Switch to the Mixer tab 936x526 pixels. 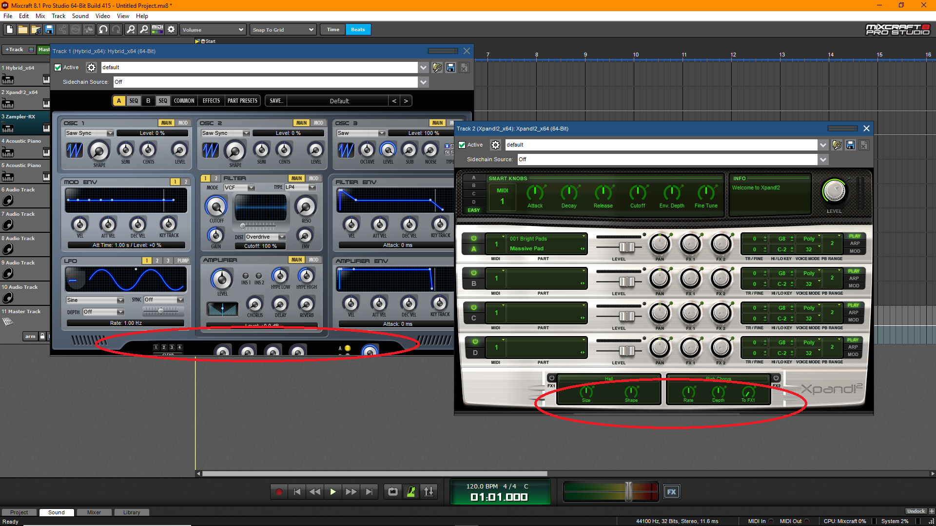94,512
